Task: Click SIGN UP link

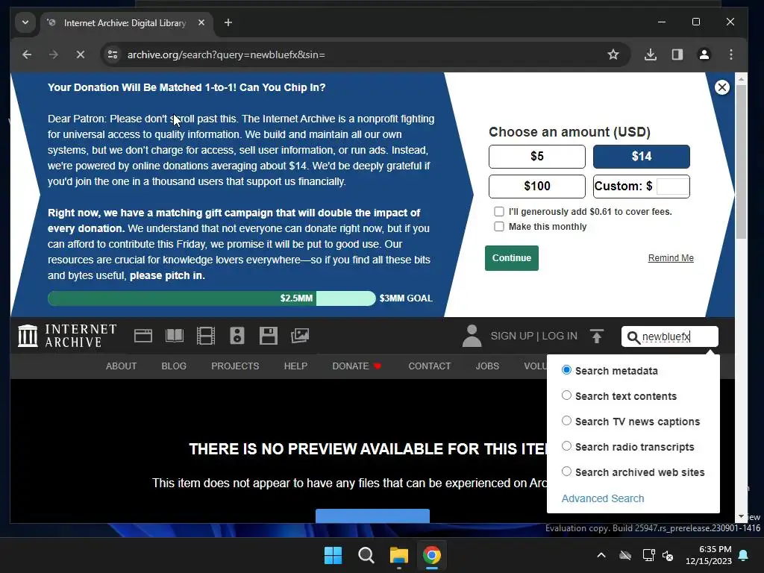Action: (512, 336)
